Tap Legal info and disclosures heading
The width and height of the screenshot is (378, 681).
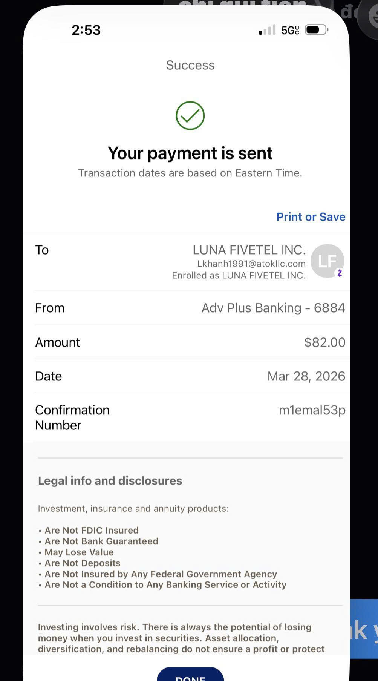tap(110, 481)
